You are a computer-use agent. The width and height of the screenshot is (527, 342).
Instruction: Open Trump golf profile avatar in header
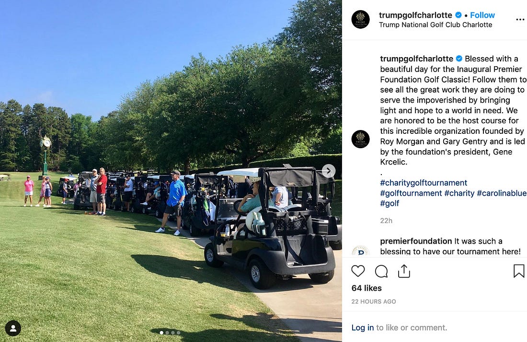pyautogui.click(x=360, y=19)
